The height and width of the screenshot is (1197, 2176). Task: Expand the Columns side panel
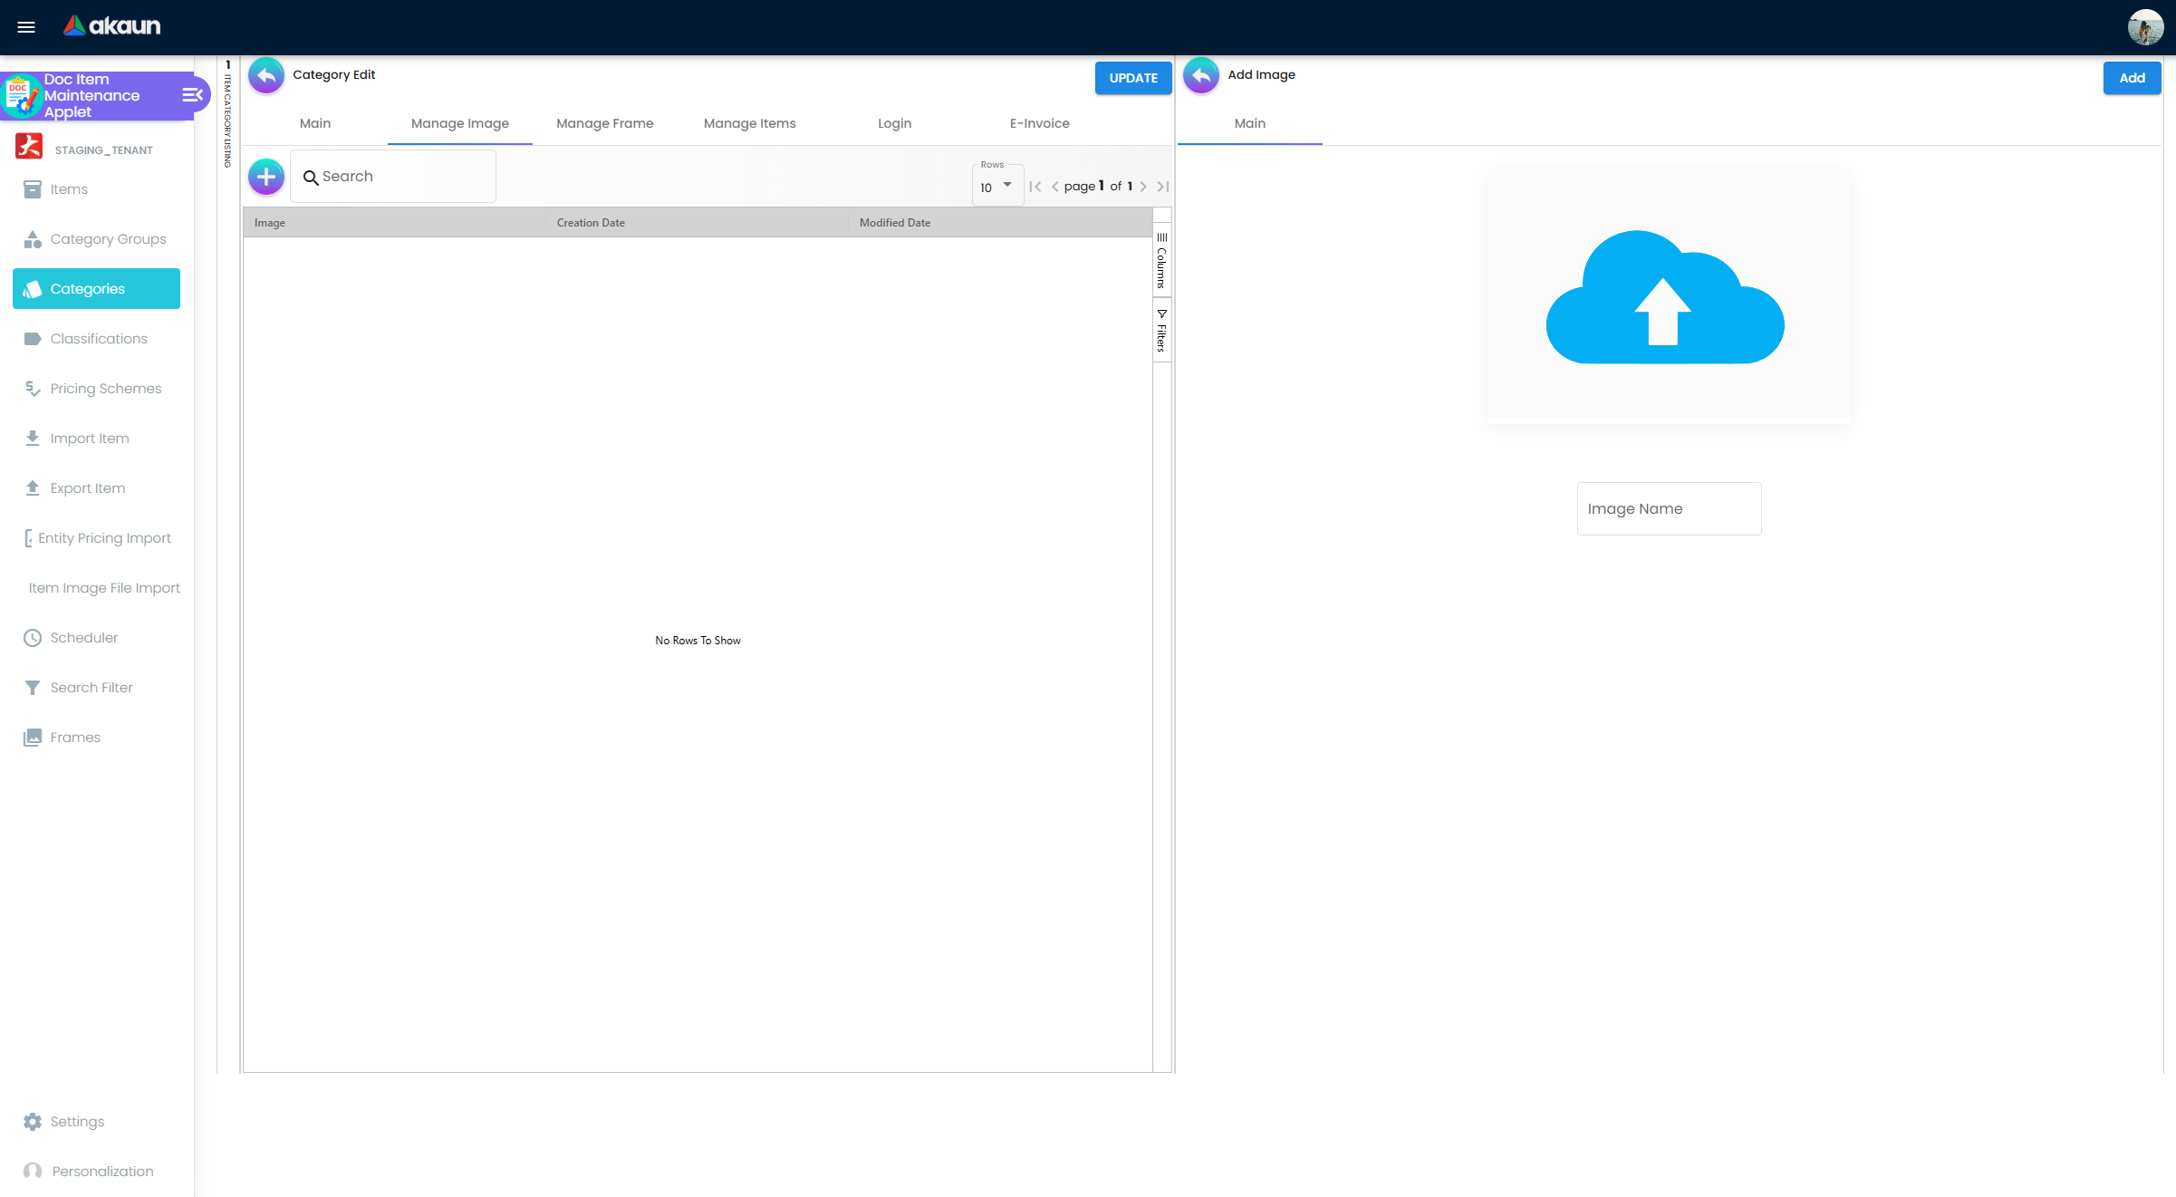click(1161, 261)
